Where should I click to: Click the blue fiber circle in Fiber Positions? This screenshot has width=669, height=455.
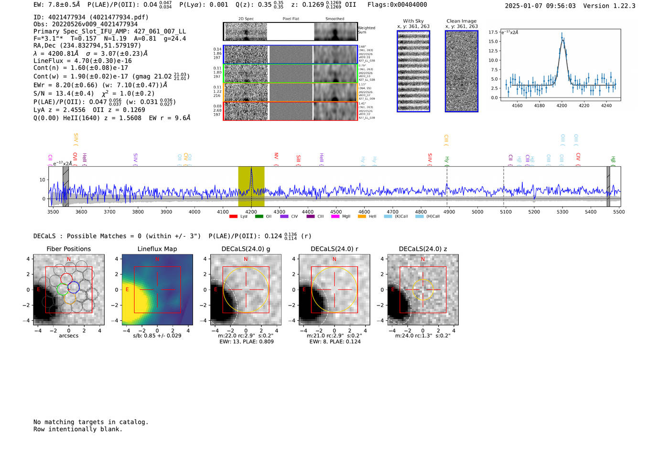click(x=74, y=288)
